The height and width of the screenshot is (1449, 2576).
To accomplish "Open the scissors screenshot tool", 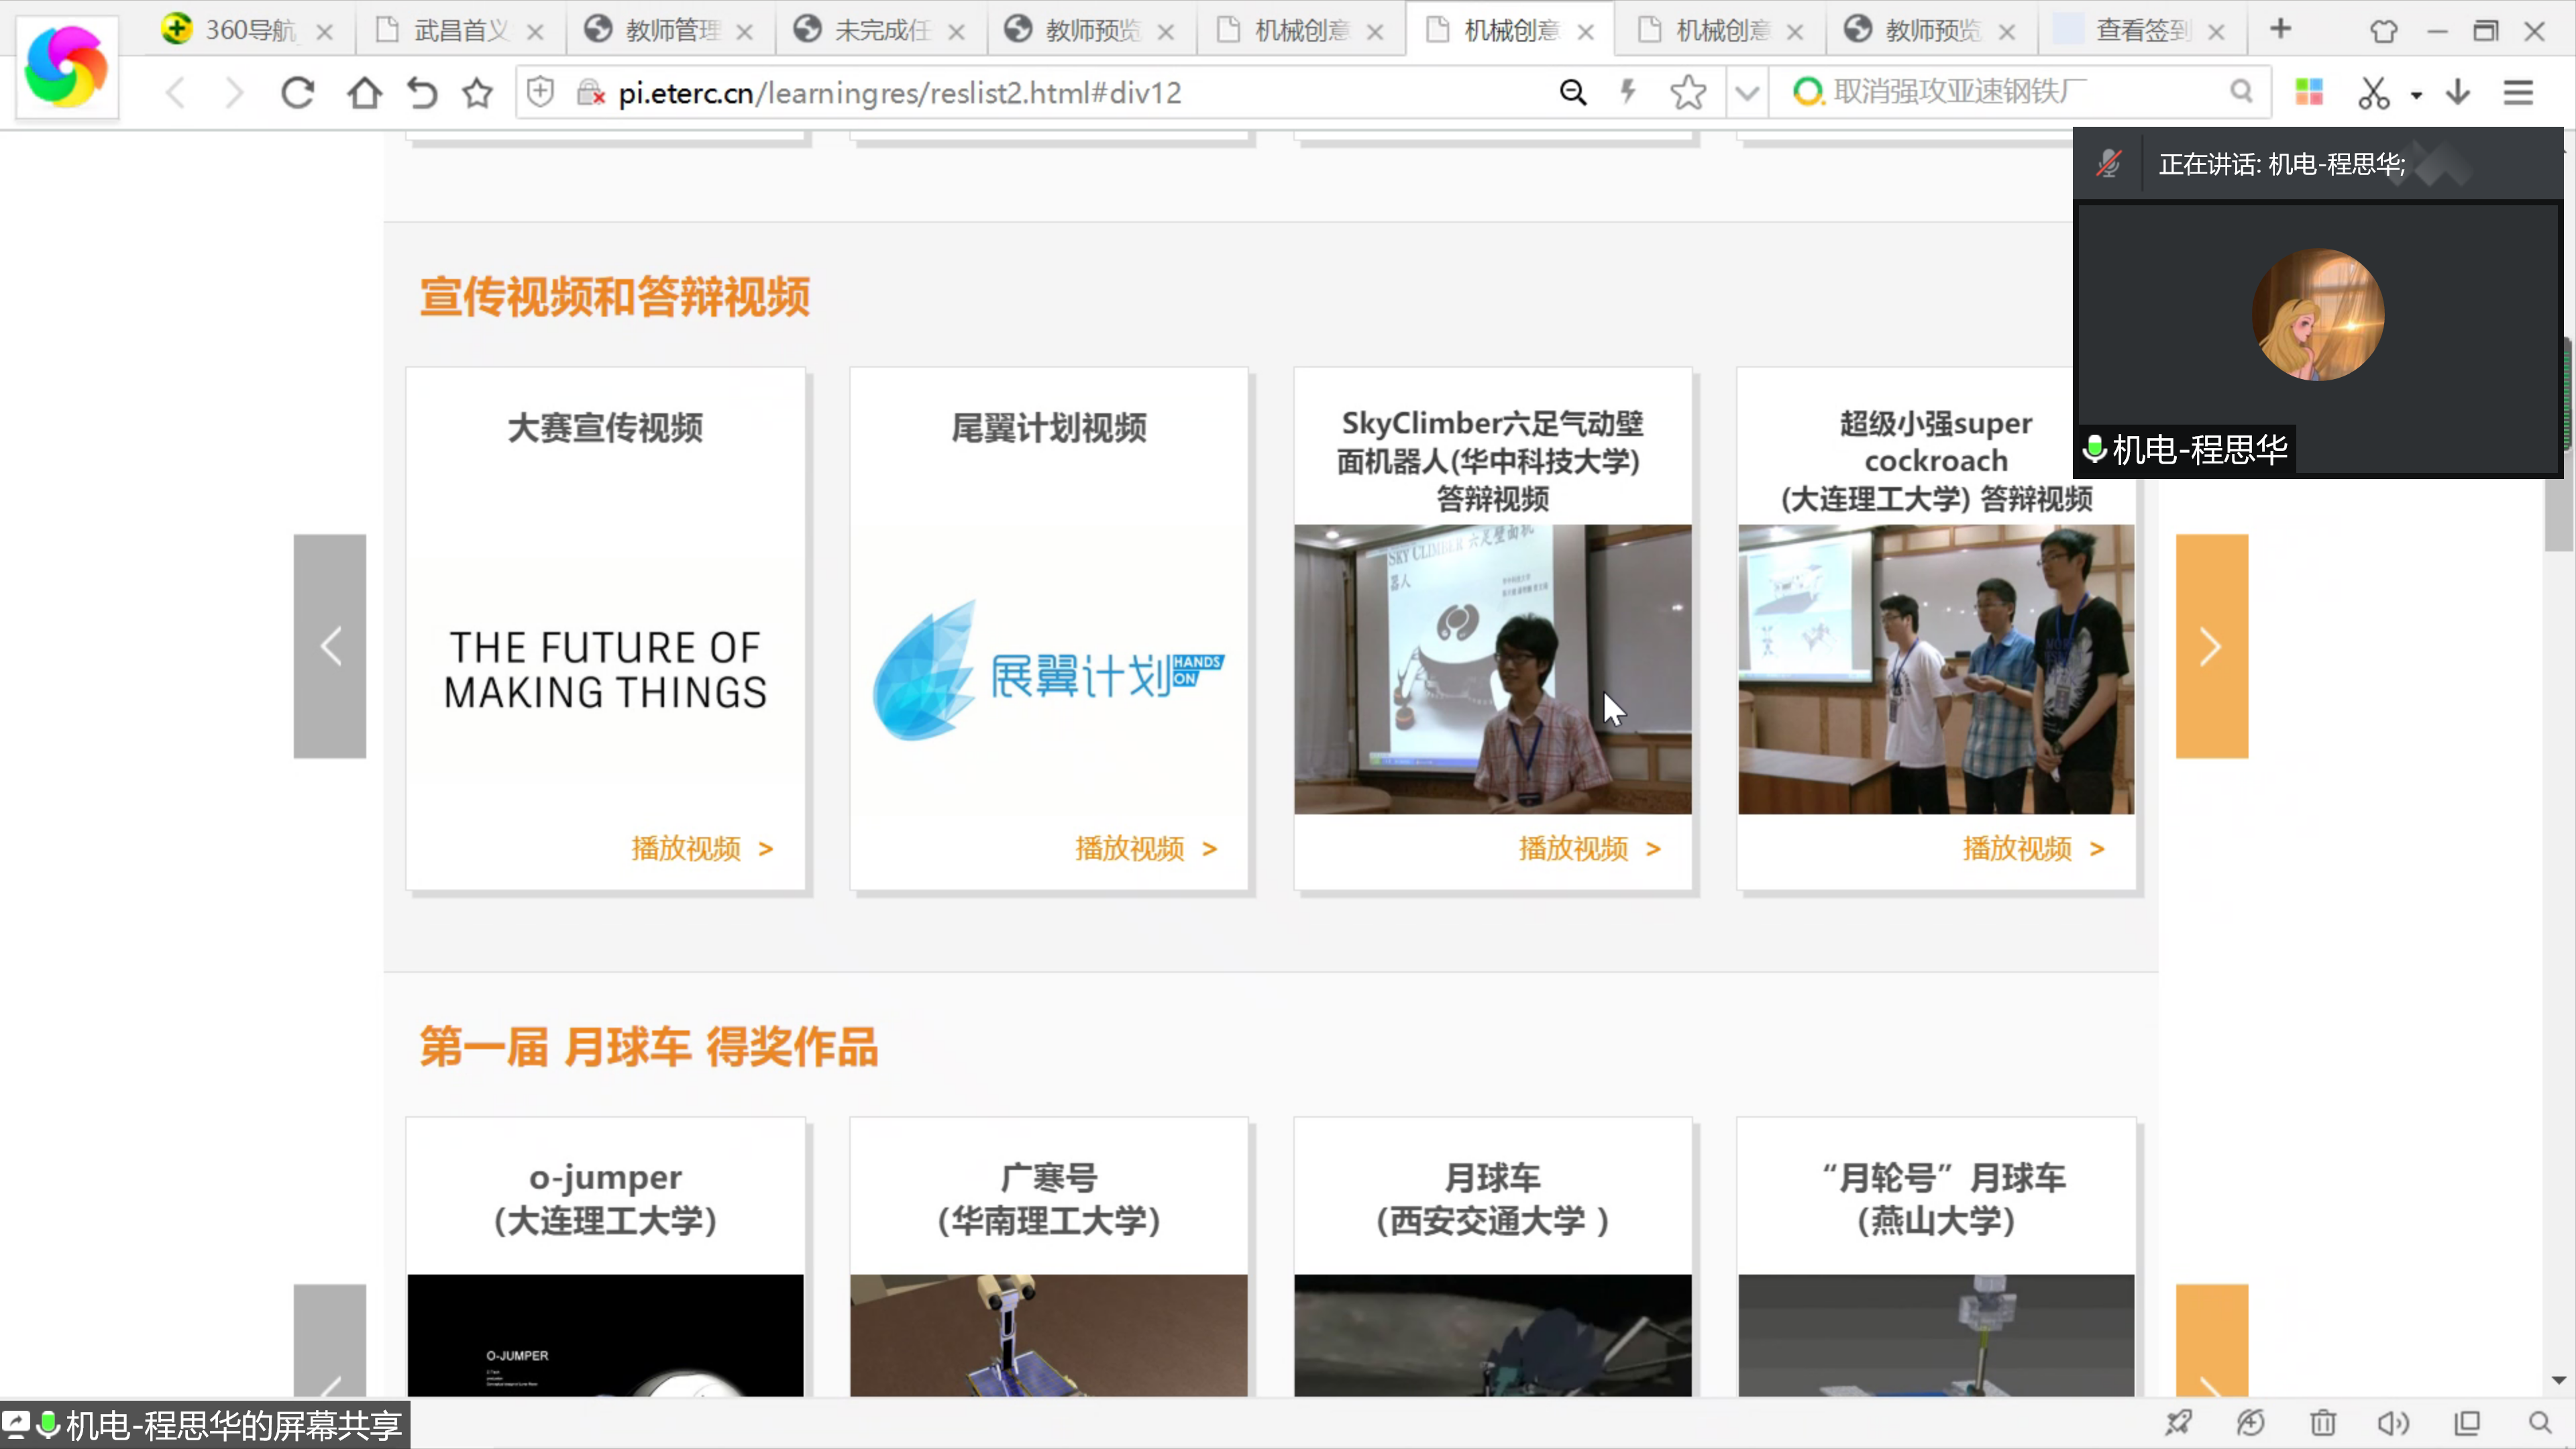I will [2373, 93].
